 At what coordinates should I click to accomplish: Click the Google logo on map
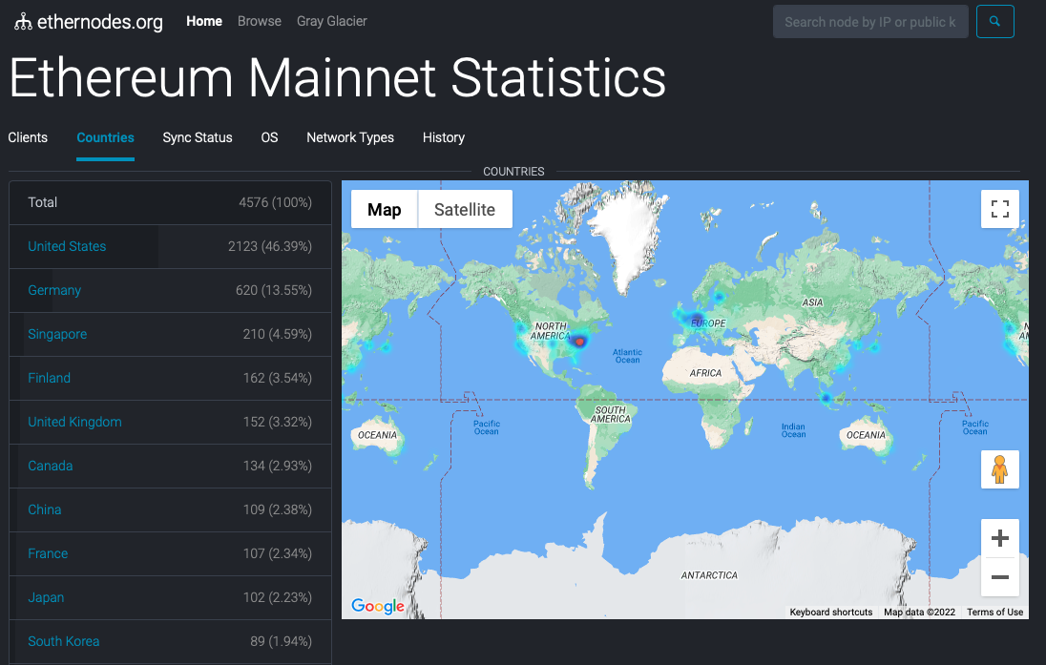click(378, 606)
